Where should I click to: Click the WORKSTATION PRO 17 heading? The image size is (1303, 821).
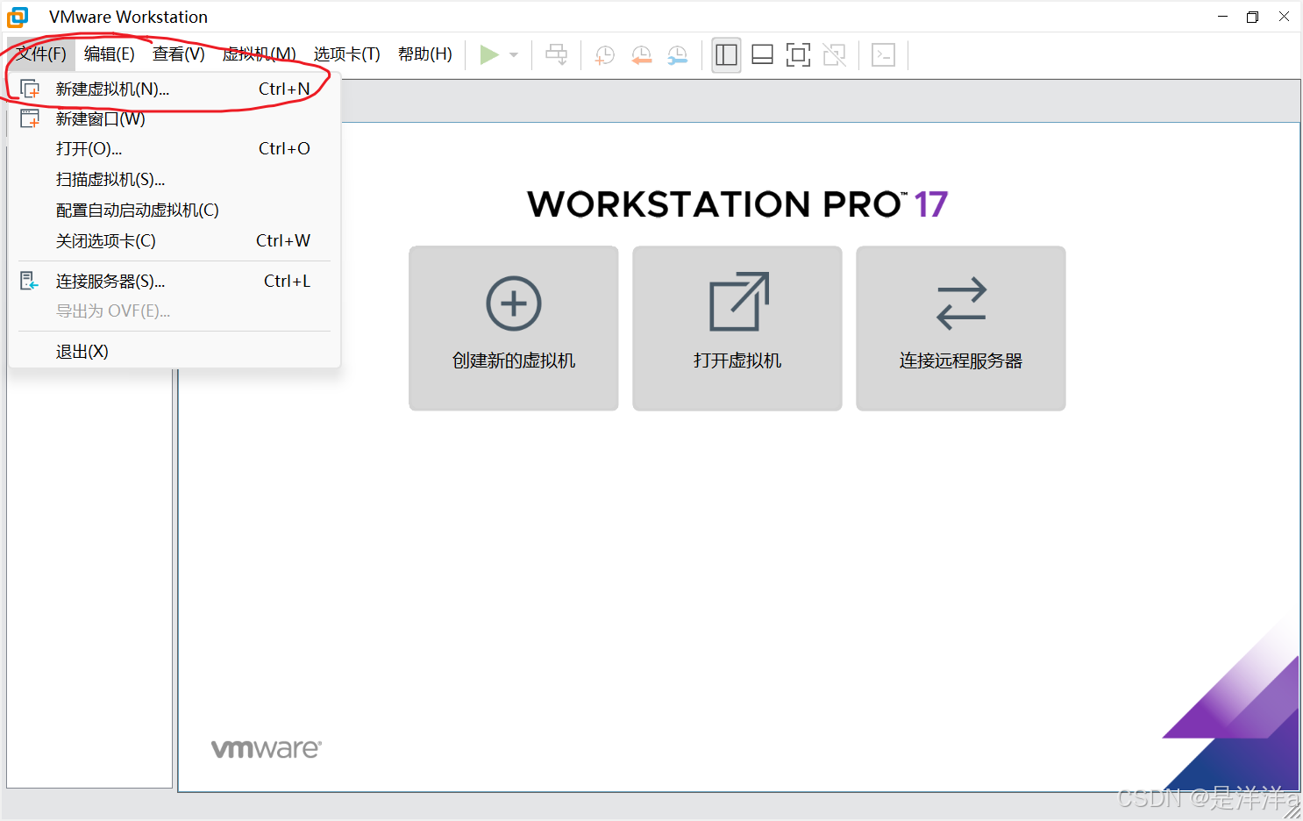pos(737,204)
